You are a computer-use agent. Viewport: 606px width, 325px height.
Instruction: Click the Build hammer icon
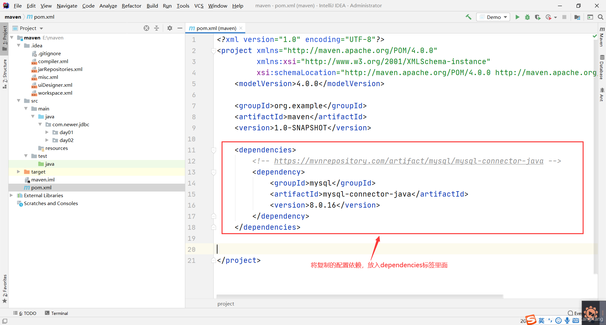tap(468, 17)
